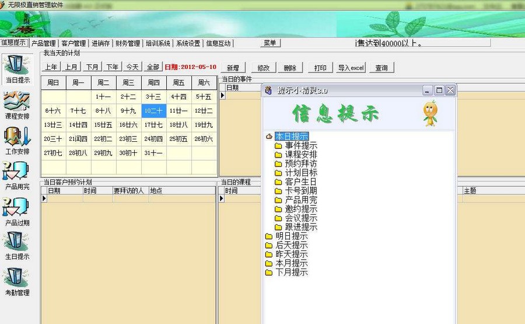Select 产品用完 in the tree
The image size is (525, 324).
point(301,200)
